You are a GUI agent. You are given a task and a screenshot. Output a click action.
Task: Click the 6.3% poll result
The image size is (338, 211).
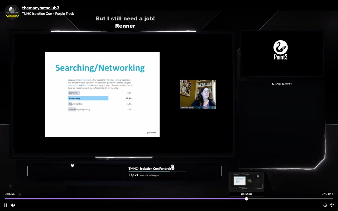130,104
